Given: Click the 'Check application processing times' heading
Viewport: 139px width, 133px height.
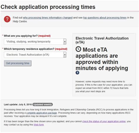Looking at the screenshot, I should pyautogui.click(x=48, y=7).
